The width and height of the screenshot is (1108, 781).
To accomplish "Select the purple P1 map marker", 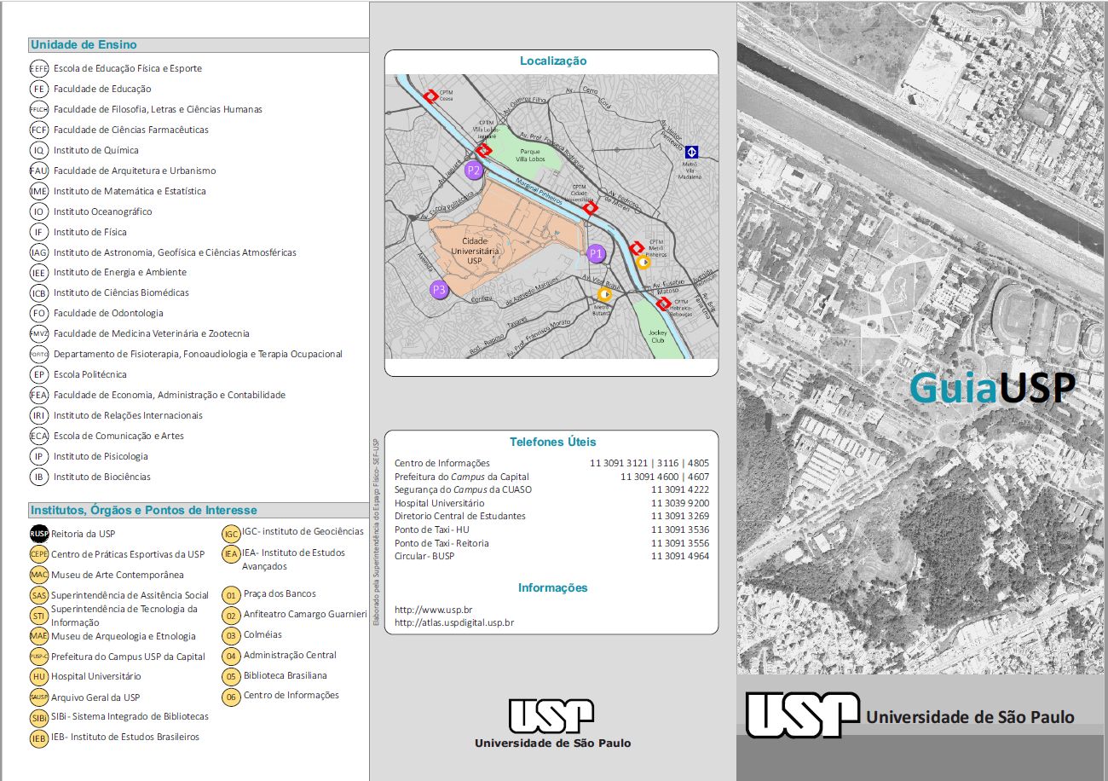I will tap(597, 253).
